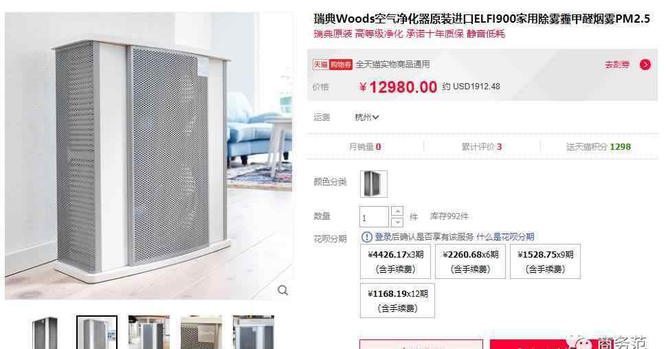Select the ¥1168.19x12期 installment option

tap(397, 300)
